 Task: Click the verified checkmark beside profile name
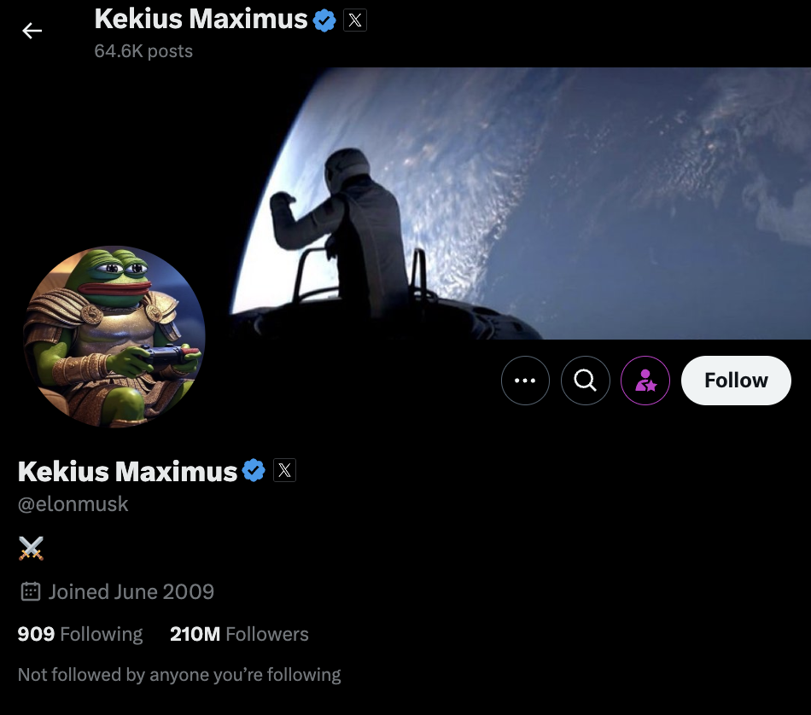(254, 470)
